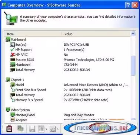This screenshot has width=140, height=135.
Task: Click the Mainboard section header icon
Action: click(8, 39)
